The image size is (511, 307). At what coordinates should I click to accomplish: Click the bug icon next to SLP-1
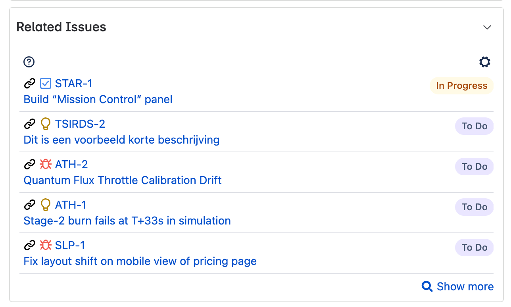(46, 246)
